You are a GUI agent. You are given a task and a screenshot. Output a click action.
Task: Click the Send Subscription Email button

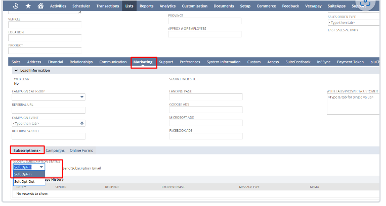(81, 167)
